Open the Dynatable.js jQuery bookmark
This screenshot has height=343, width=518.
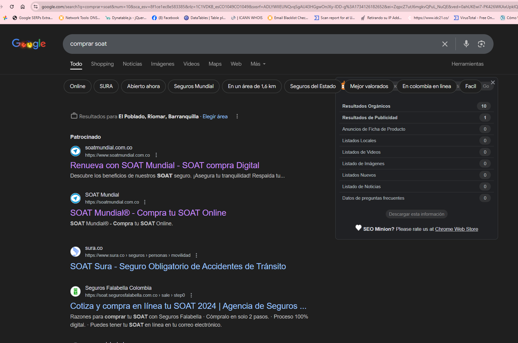coord(126,18)
